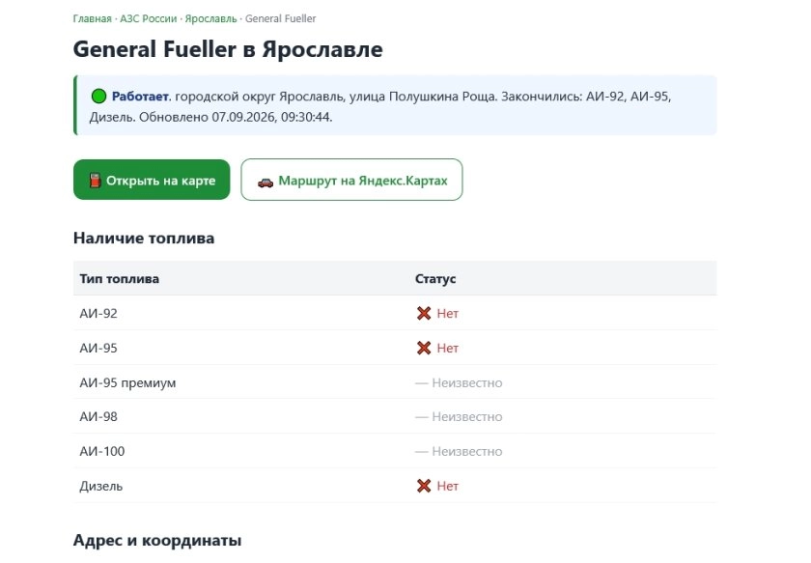Click the dash icon beside АИ-98 status
The image size is (811, 563).
pyautogui.click(x=422, y=416)
